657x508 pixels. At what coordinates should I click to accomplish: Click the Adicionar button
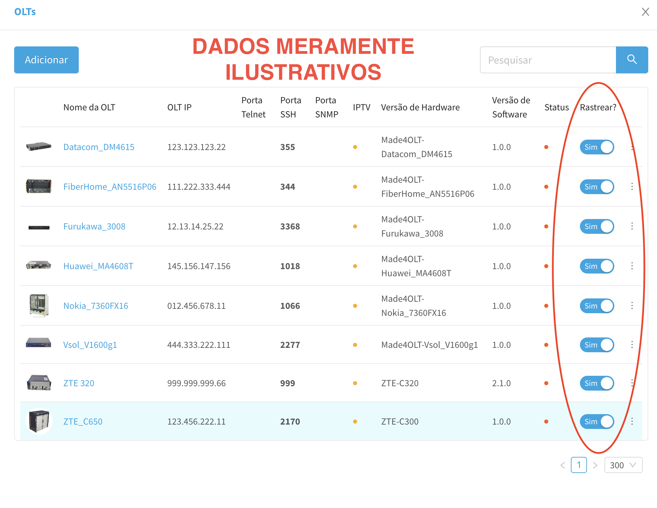(46, 60)
